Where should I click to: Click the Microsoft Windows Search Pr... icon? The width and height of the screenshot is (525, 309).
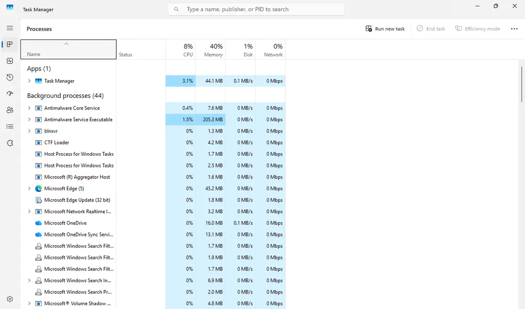click(x=38, y=292)
